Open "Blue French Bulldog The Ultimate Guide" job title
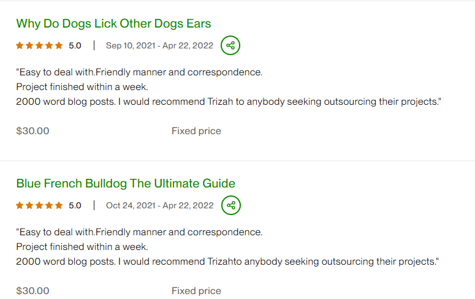The height and width of the screenshot is (299, 475). (126, 184)
